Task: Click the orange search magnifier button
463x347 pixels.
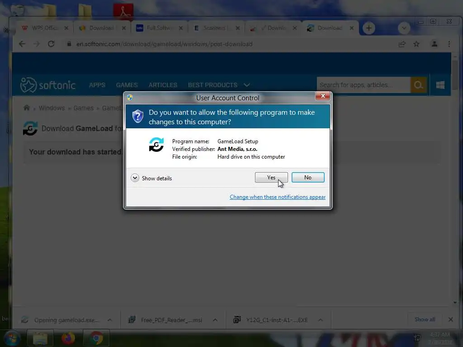Action: [x=418, y=85]
